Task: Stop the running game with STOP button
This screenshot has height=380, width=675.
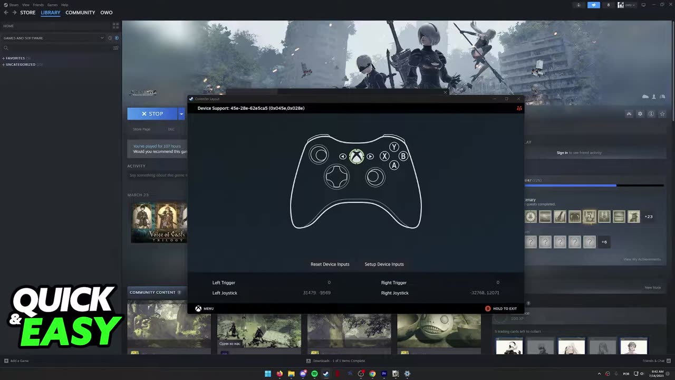Action: point(153,113)
